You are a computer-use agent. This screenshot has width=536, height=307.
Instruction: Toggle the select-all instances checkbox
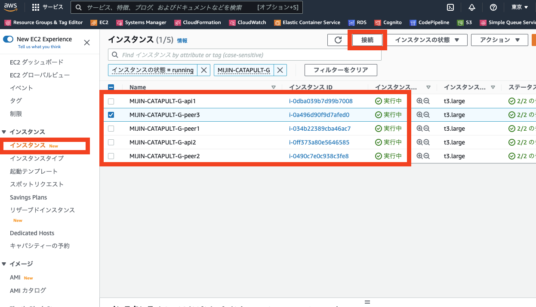[111, 87]
